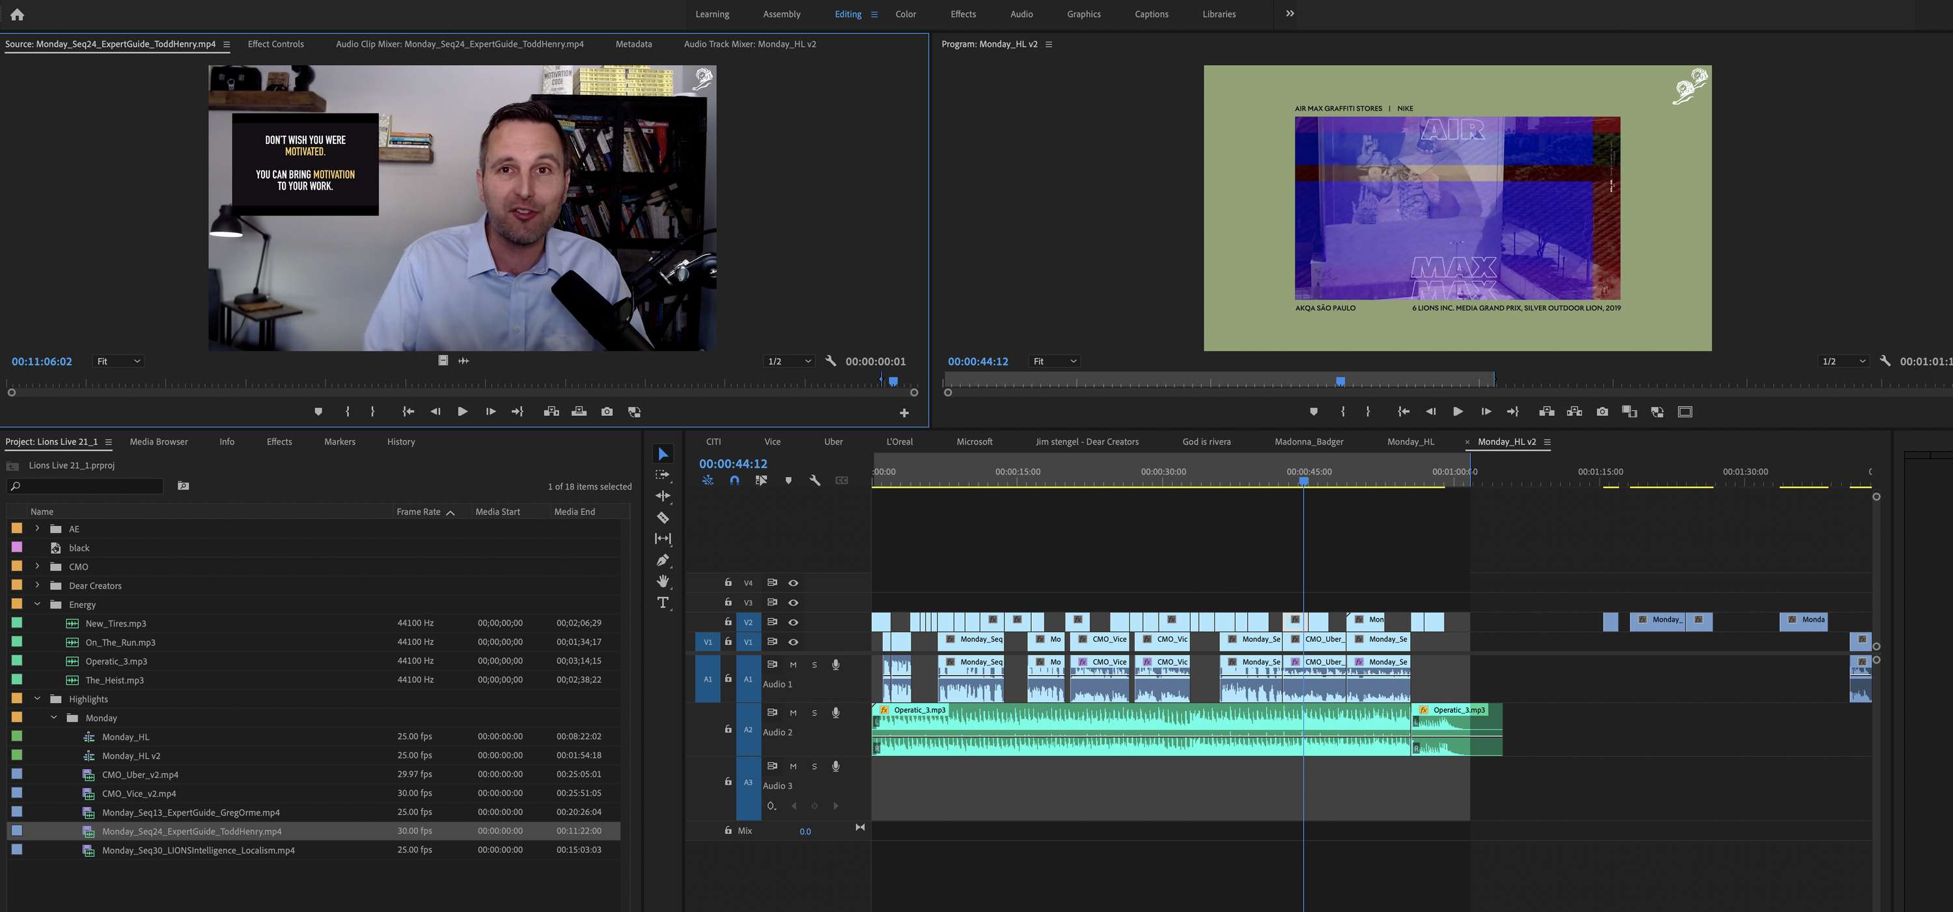Expand the AE bin
The height and width of the screenshot is (912, 1953).
tap(37, 529)
